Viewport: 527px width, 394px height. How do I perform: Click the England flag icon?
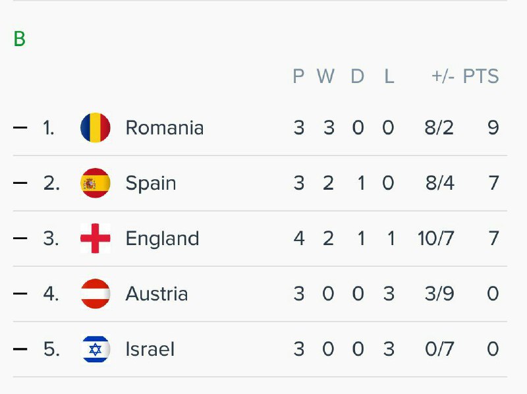(95, 239)
